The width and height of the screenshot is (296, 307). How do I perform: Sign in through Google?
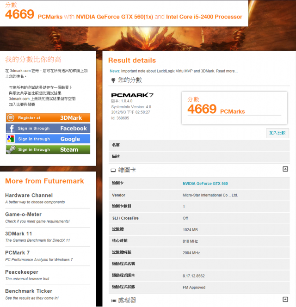[48, 139]
